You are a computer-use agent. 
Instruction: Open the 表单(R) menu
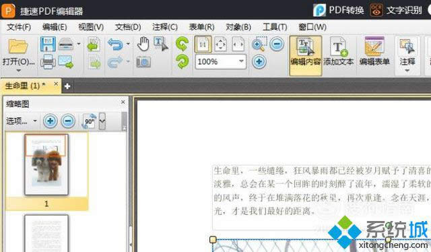point(201,27)
